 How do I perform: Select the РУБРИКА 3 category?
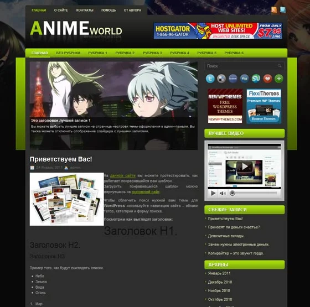click(152, 53)
